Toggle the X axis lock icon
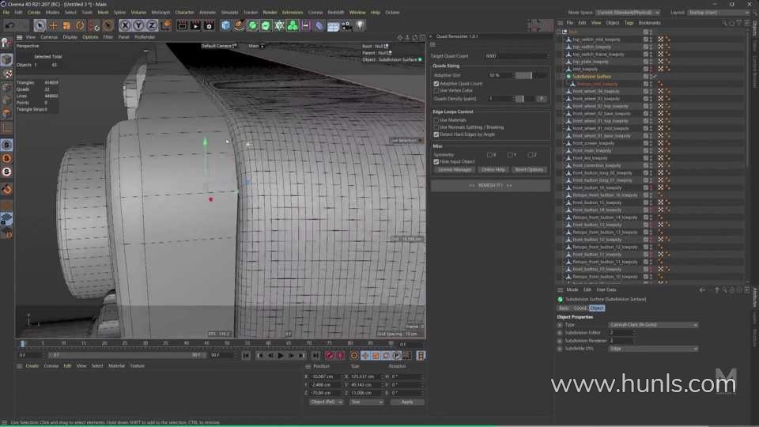 tap(124, 25)
